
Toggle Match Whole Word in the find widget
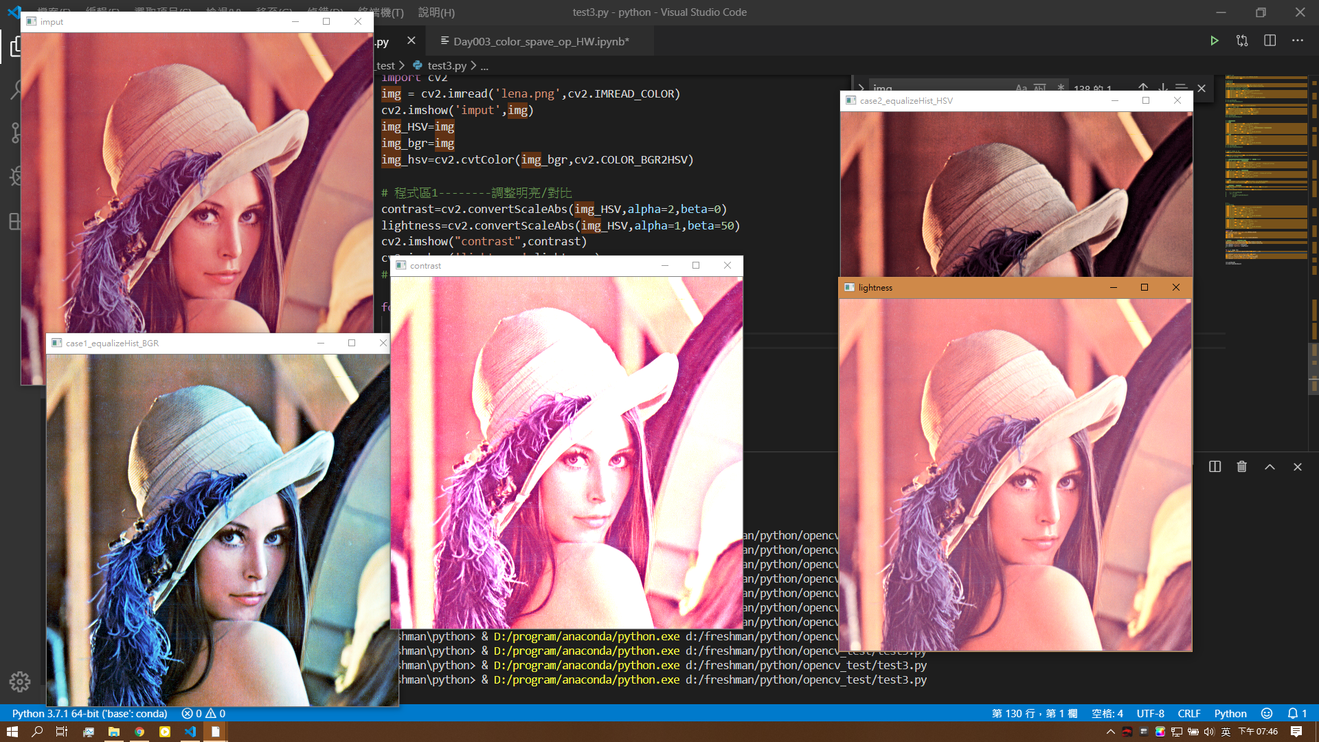point(1040,88)
